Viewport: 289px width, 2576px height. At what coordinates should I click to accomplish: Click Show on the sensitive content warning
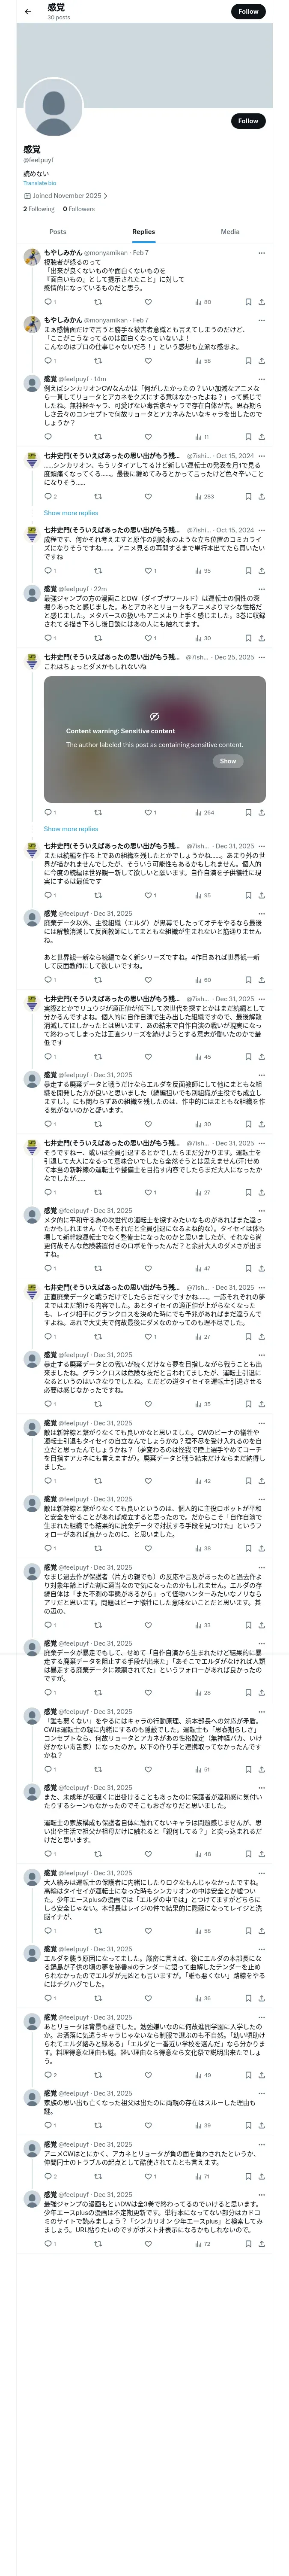click(227, 761)
